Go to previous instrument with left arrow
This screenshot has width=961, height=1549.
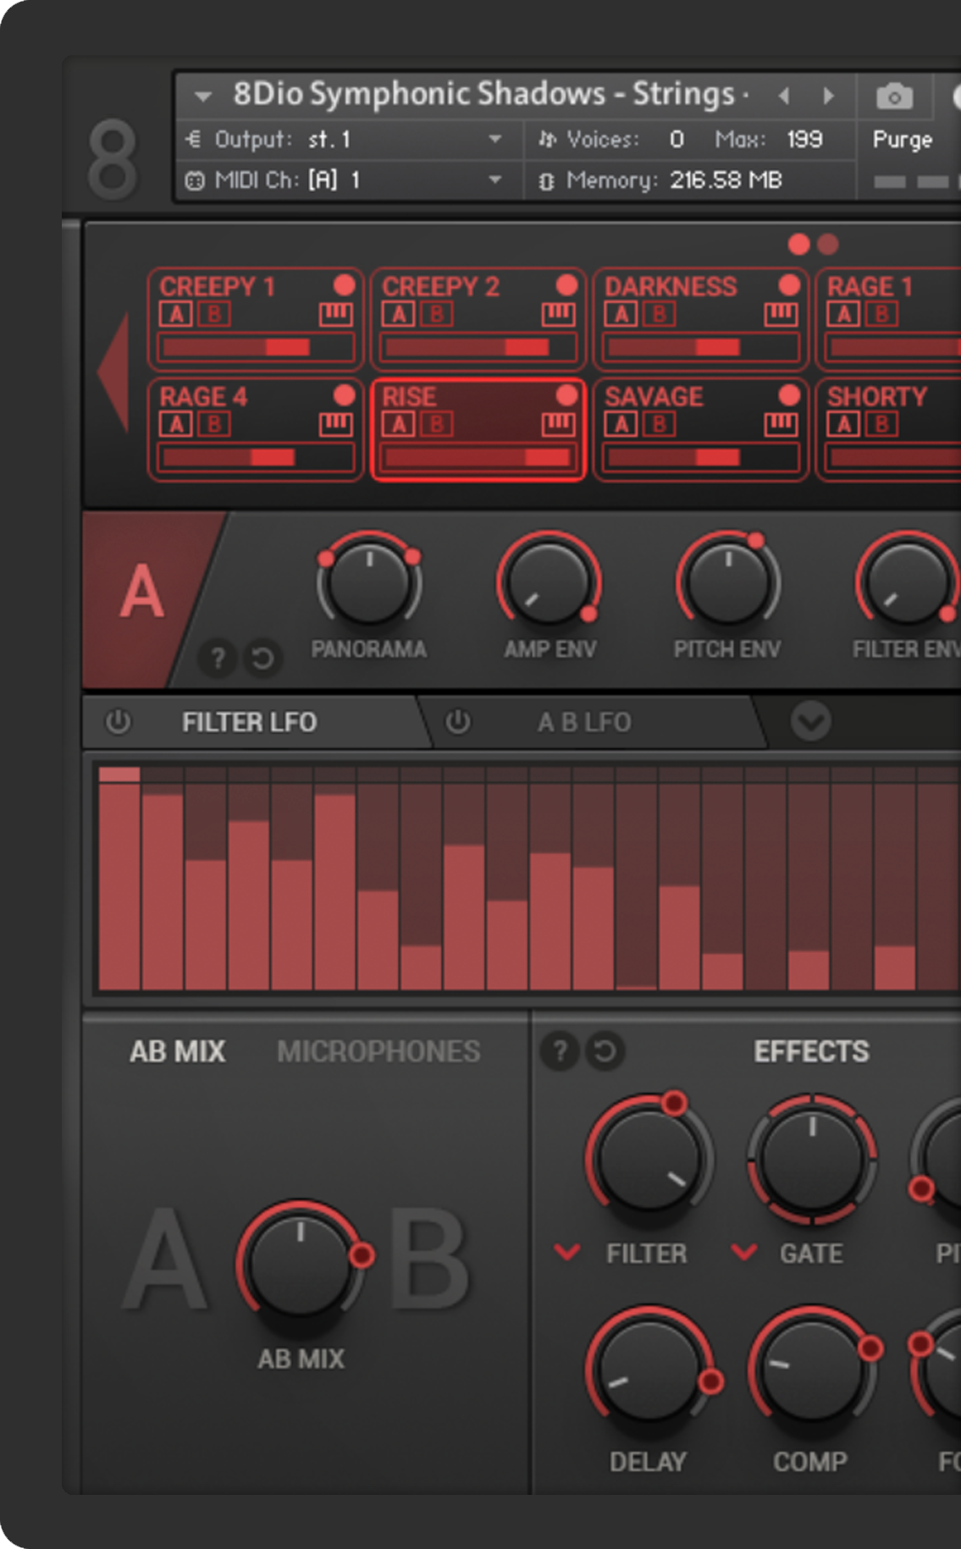click(784, 96)
